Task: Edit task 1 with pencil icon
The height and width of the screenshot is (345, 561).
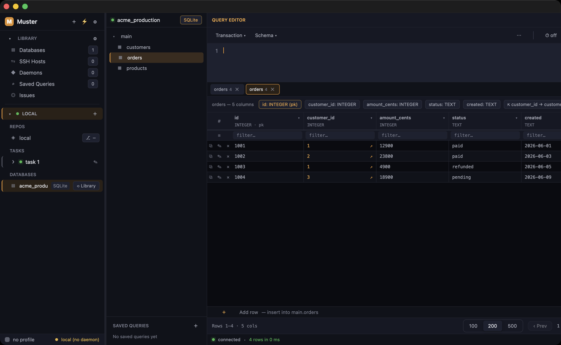Action: coord(95,162)
